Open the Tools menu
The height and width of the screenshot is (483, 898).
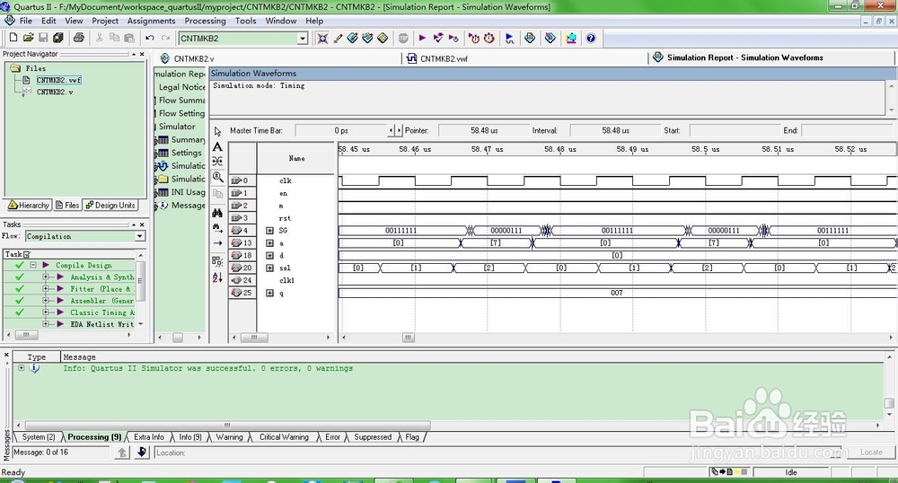click(246, 21)
